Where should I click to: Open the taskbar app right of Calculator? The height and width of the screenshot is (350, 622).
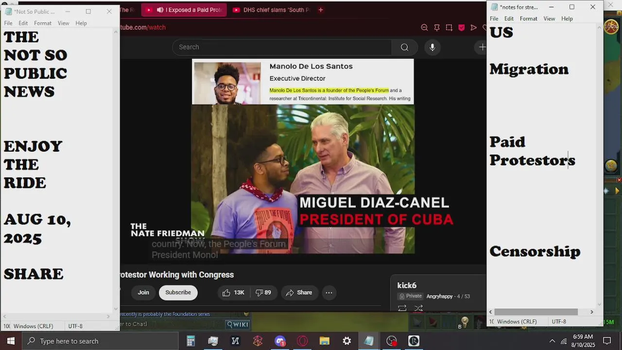[x=213, y=341]
